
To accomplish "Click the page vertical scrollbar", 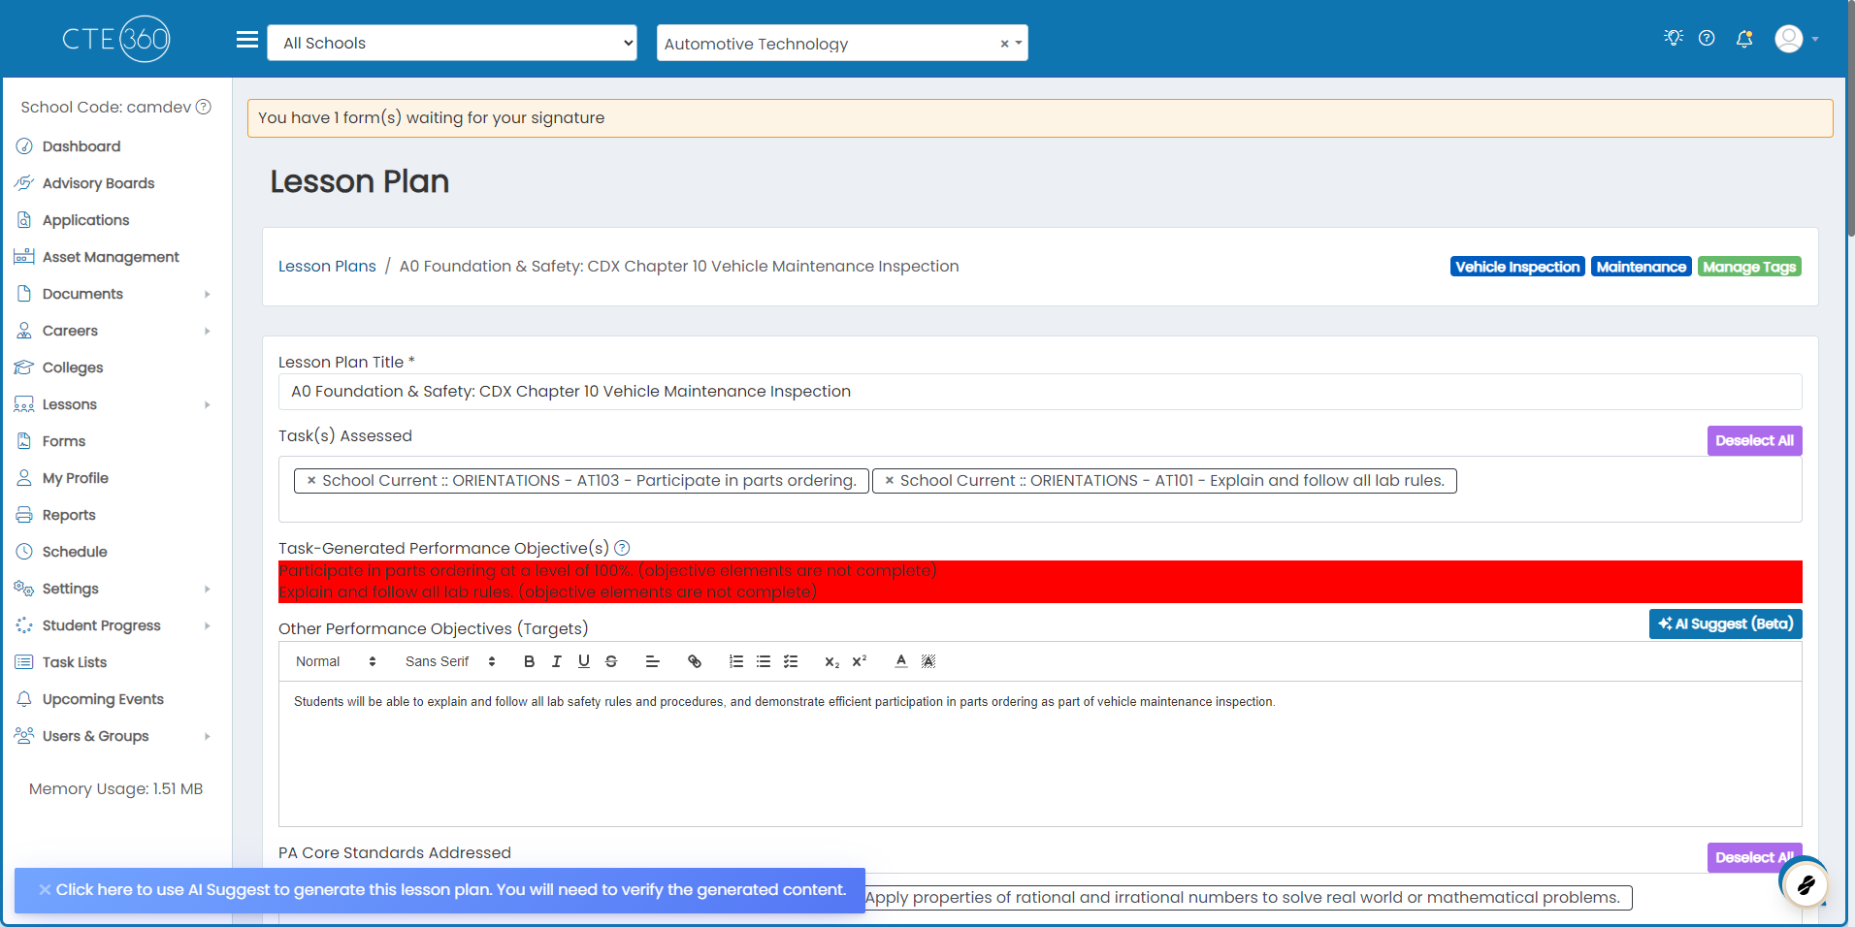I will coord(1850,118).
